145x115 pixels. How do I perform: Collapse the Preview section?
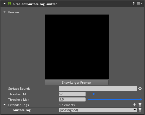click(5, 12)
